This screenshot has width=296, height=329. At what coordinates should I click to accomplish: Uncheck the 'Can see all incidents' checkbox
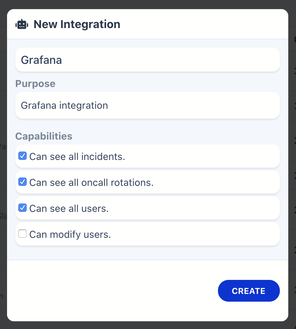click(22, 156)
